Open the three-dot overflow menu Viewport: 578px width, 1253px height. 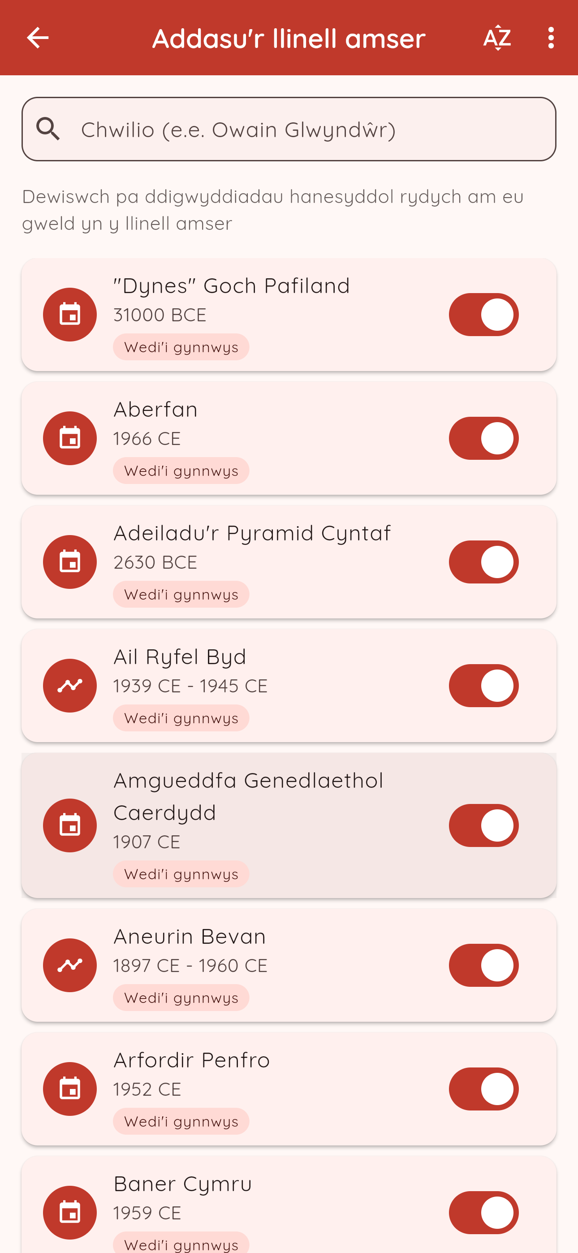tap(551, 38)
